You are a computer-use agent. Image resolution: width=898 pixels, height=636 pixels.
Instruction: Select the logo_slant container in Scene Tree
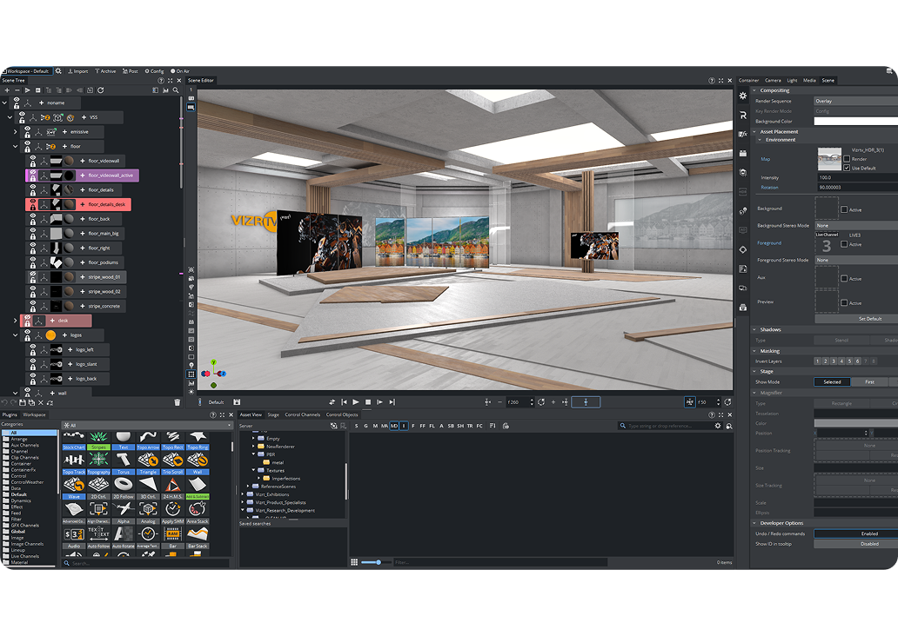(x=85, y=364)
